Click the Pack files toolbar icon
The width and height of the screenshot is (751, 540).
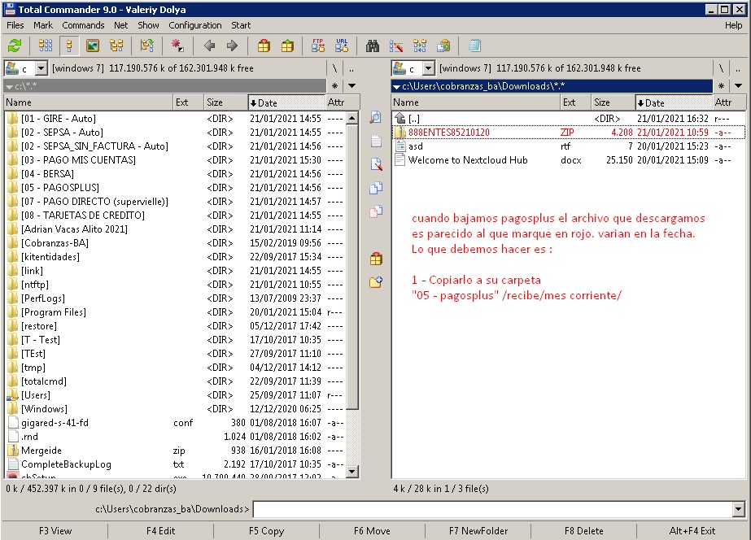tap(264, 46)
